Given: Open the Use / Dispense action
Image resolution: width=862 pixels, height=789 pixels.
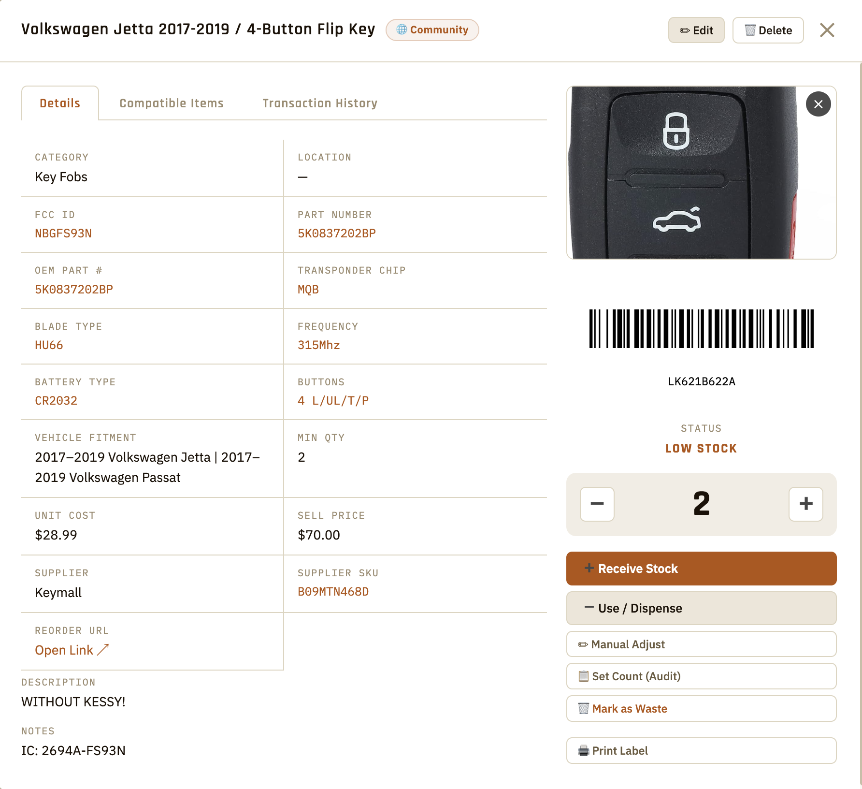Looking at the screenshot, I should (701, 608).
